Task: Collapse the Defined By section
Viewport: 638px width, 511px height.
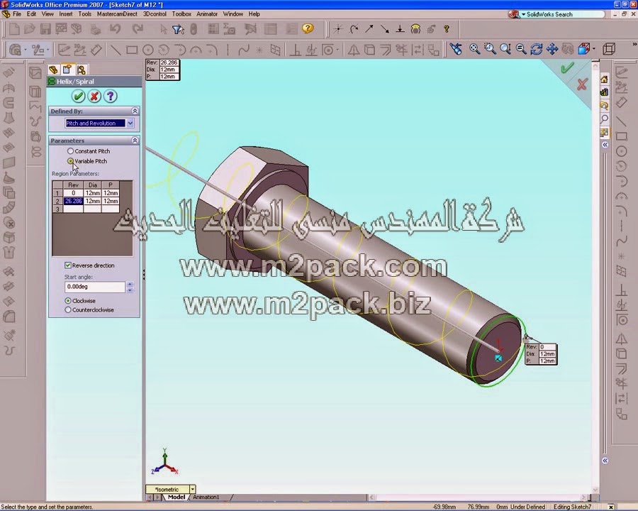Action: click(135, 111)
